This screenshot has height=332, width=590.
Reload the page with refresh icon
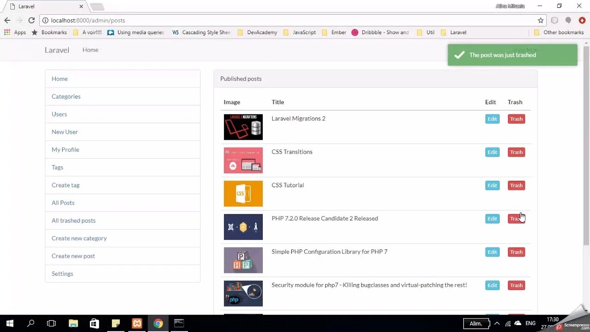click(x=31, y=20)
